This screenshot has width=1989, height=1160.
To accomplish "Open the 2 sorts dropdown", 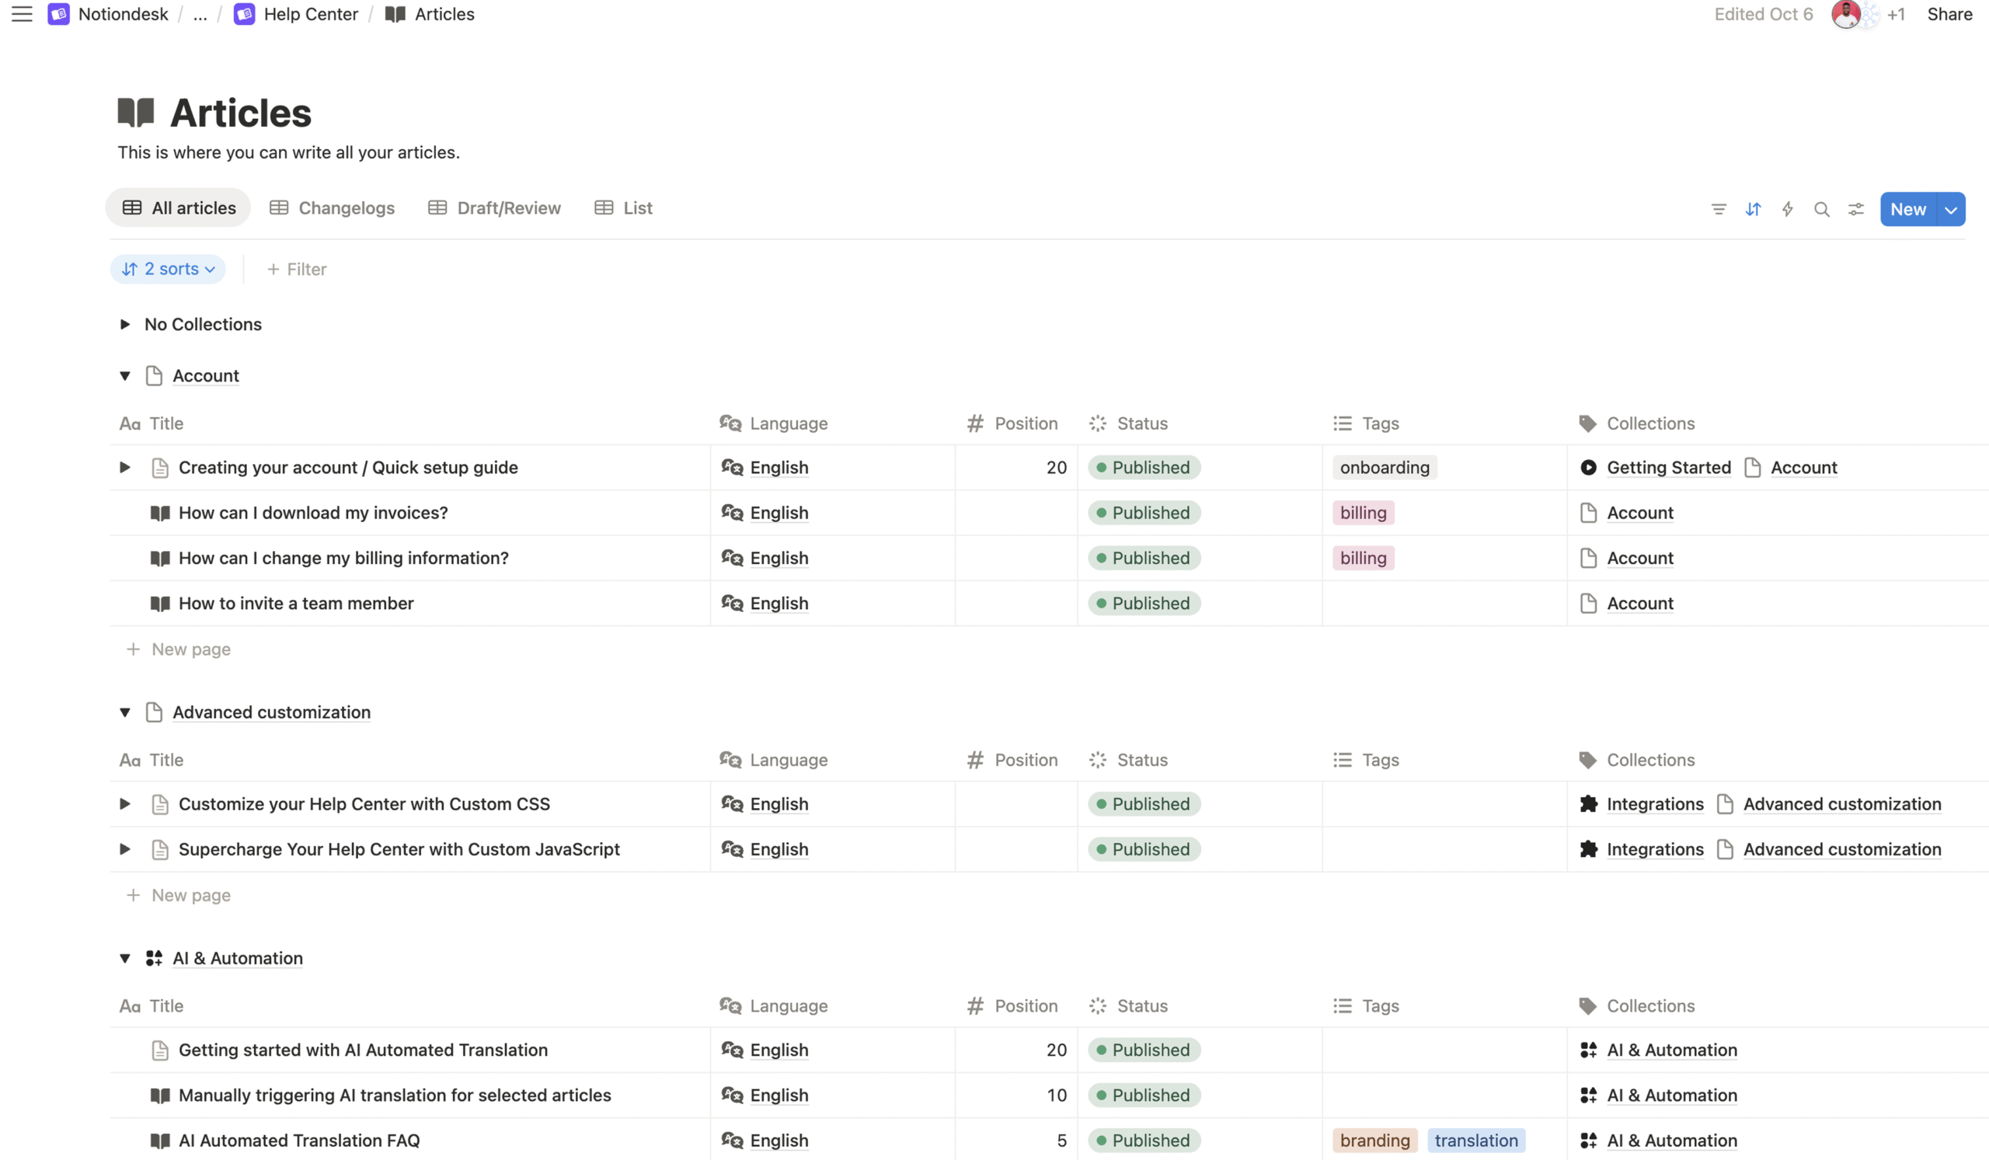I will click(168, 269).
